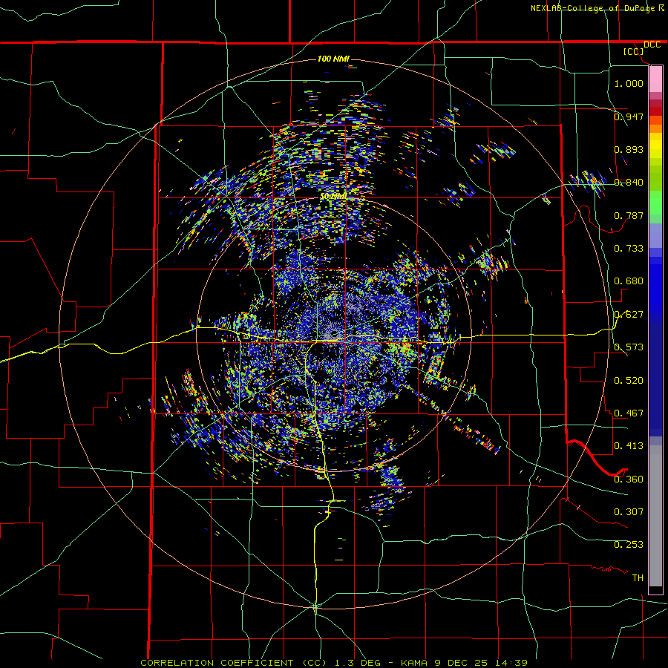This screenshot has width=668, height=668.
Task: Select the 1.000 scale value
Action: [x=629, y=83]
